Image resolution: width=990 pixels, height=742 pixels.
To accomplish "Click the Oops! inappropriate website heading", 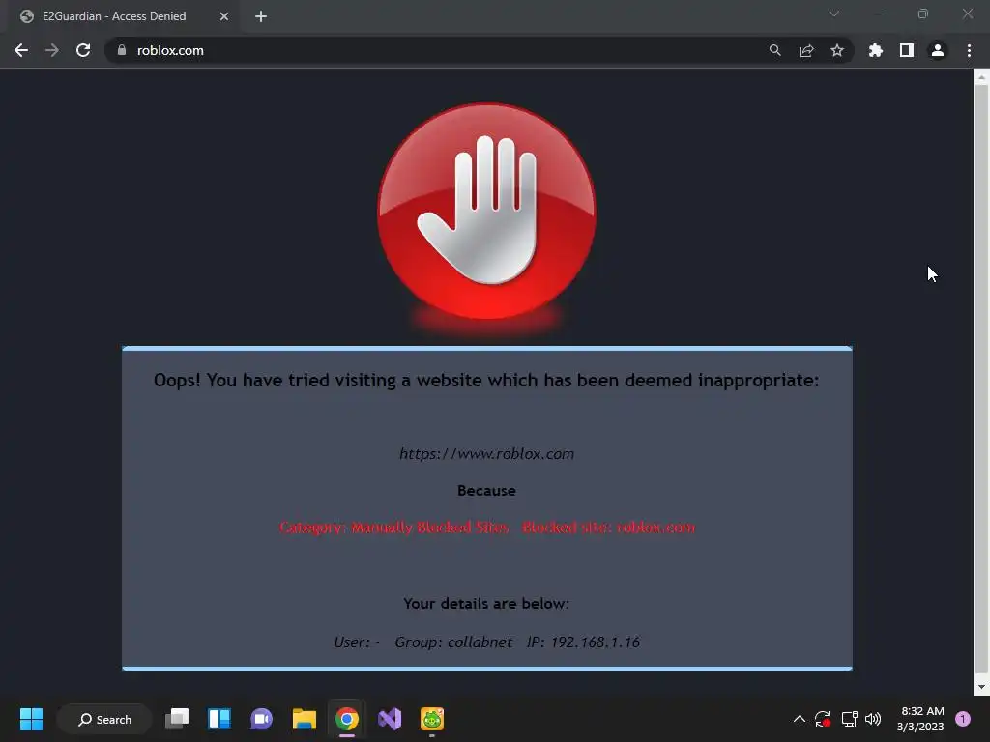I will point(486,381).
